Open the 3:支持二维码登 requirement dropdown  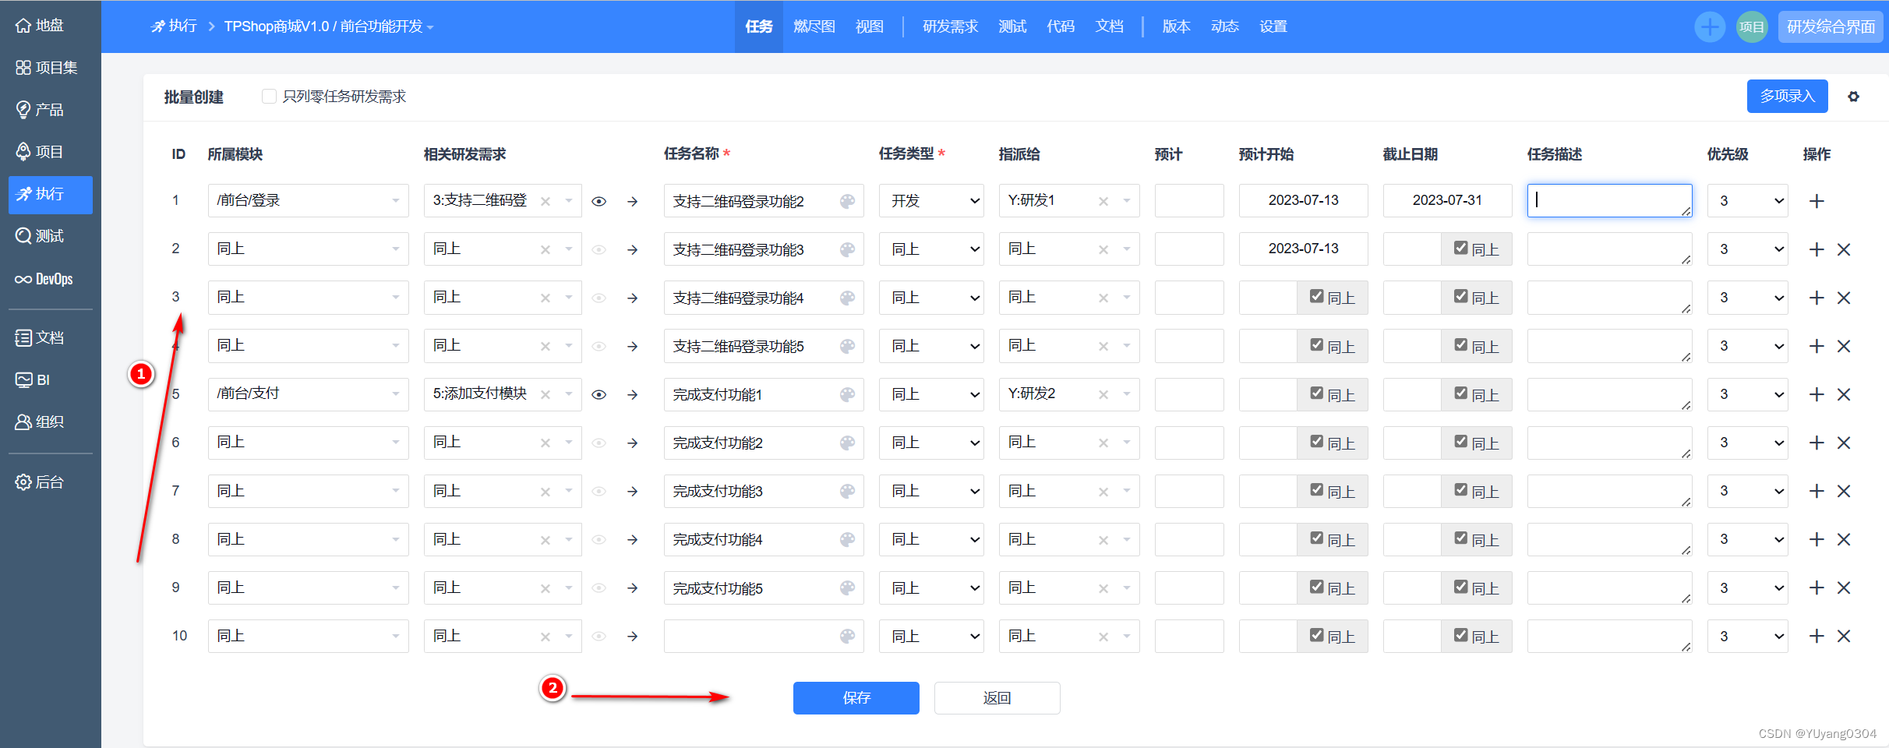pos(569,201)
